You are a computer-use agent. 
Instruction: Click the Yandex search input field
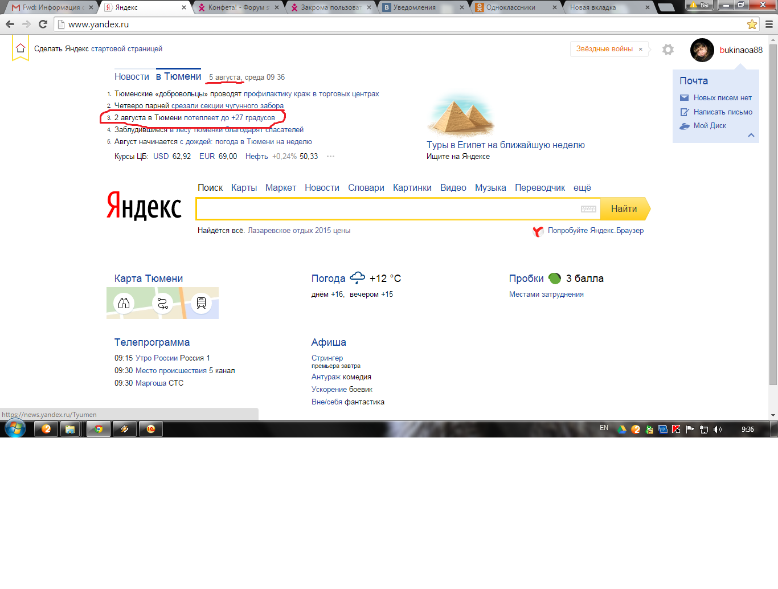(387, 209)
